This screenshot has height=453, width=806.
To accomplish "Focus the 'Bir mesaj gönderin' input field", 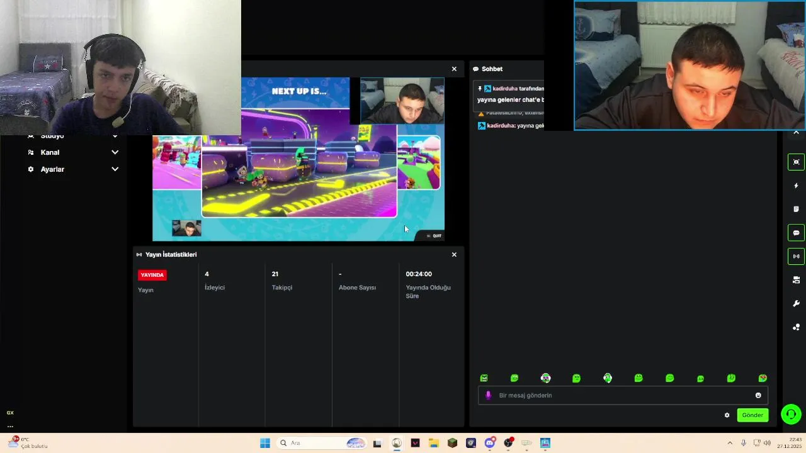I will [623, 395].
